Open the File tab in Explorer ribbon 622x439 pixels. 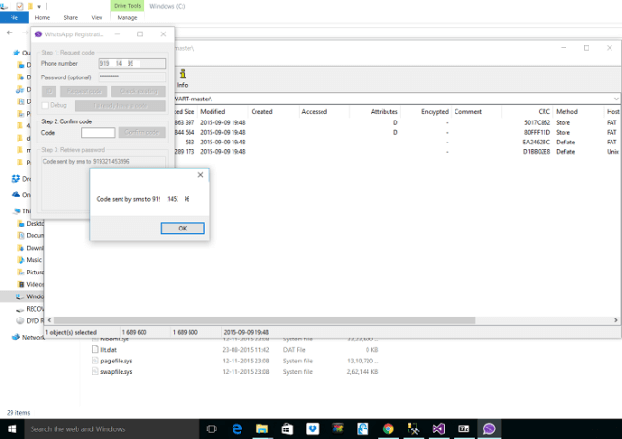click(14, 18)
